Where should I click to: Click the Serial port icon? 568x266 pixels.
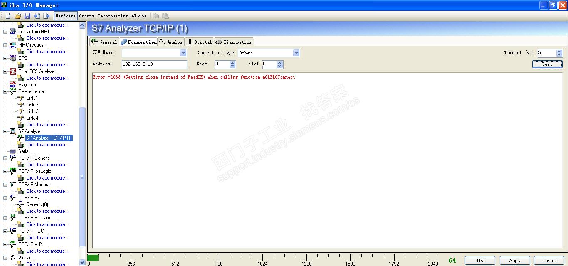pos(13,151)
